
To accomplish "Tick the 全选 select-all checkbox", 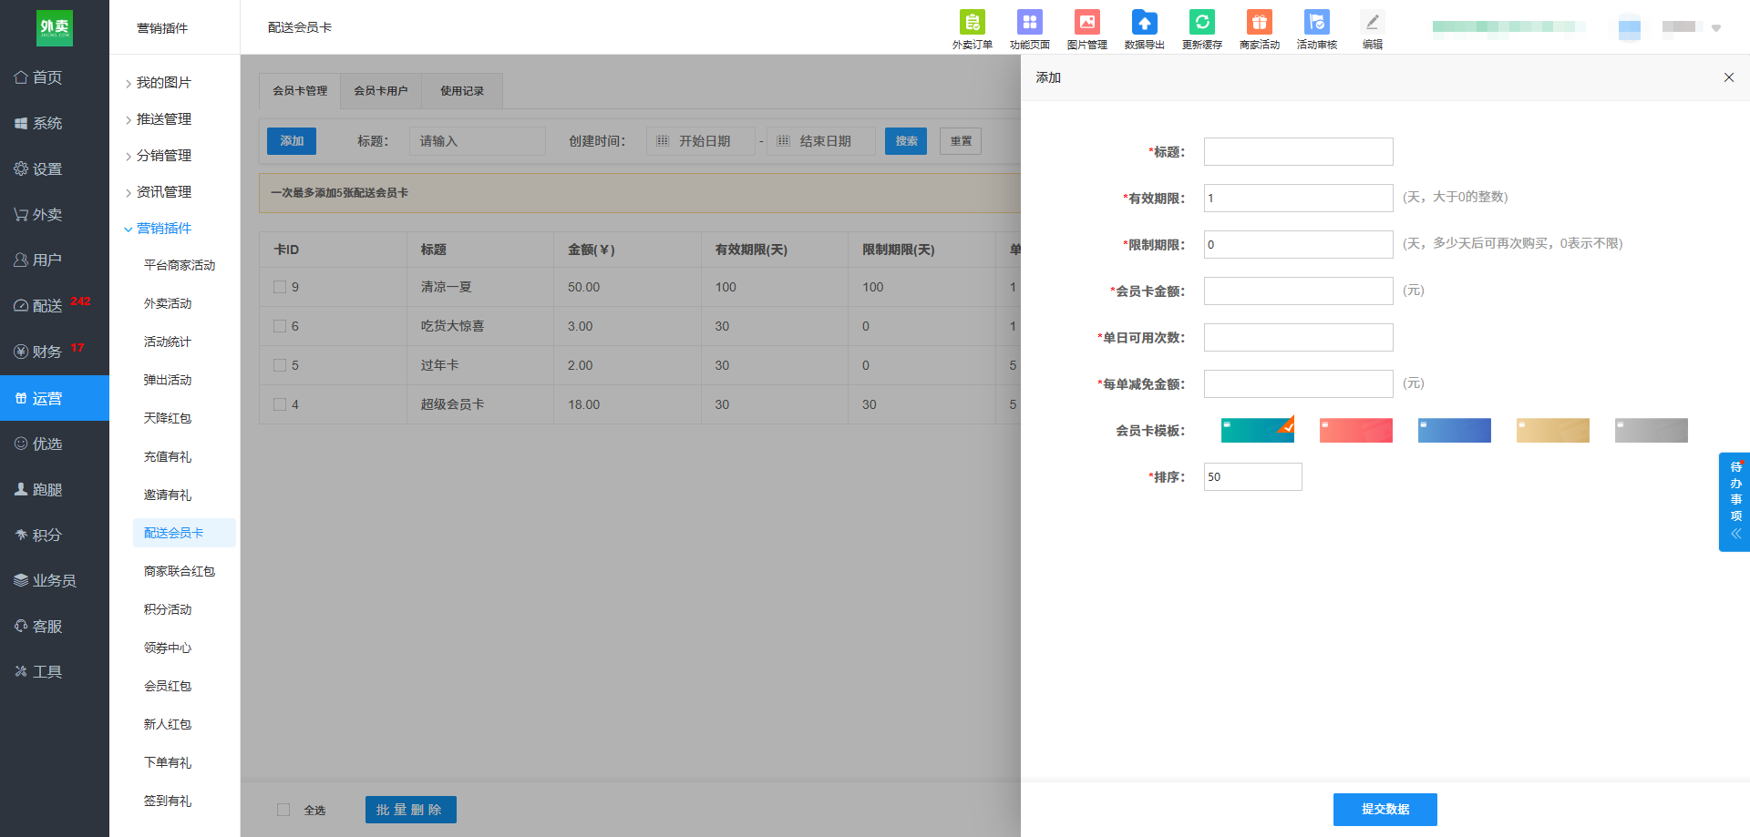I will 283,810.
